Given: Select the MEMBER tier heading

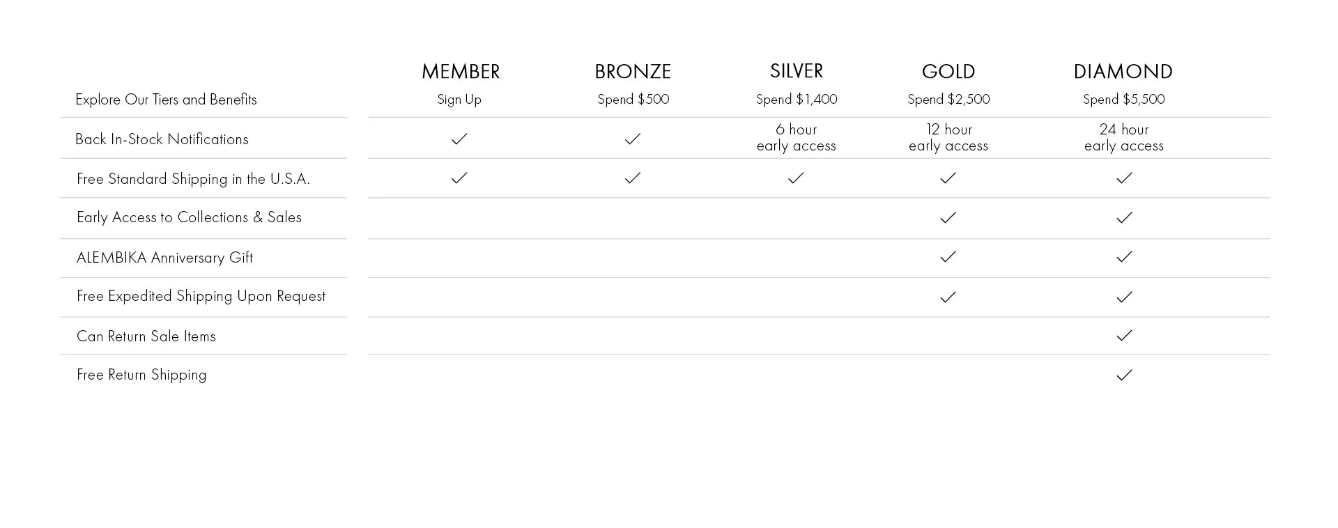Looking at the screenshot, I should pyautogui.click(x=461, y=72).
